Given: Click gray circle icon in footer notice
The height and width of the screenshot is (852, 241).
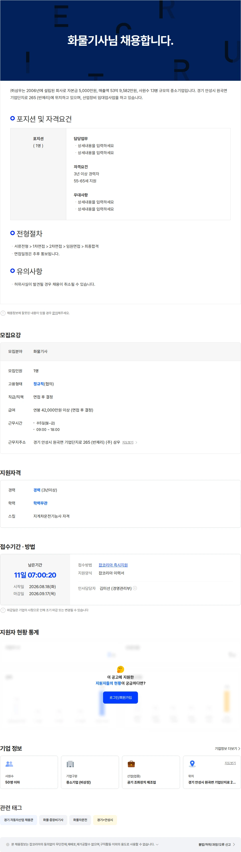Looking at the screenshot, I should [8, 844].
